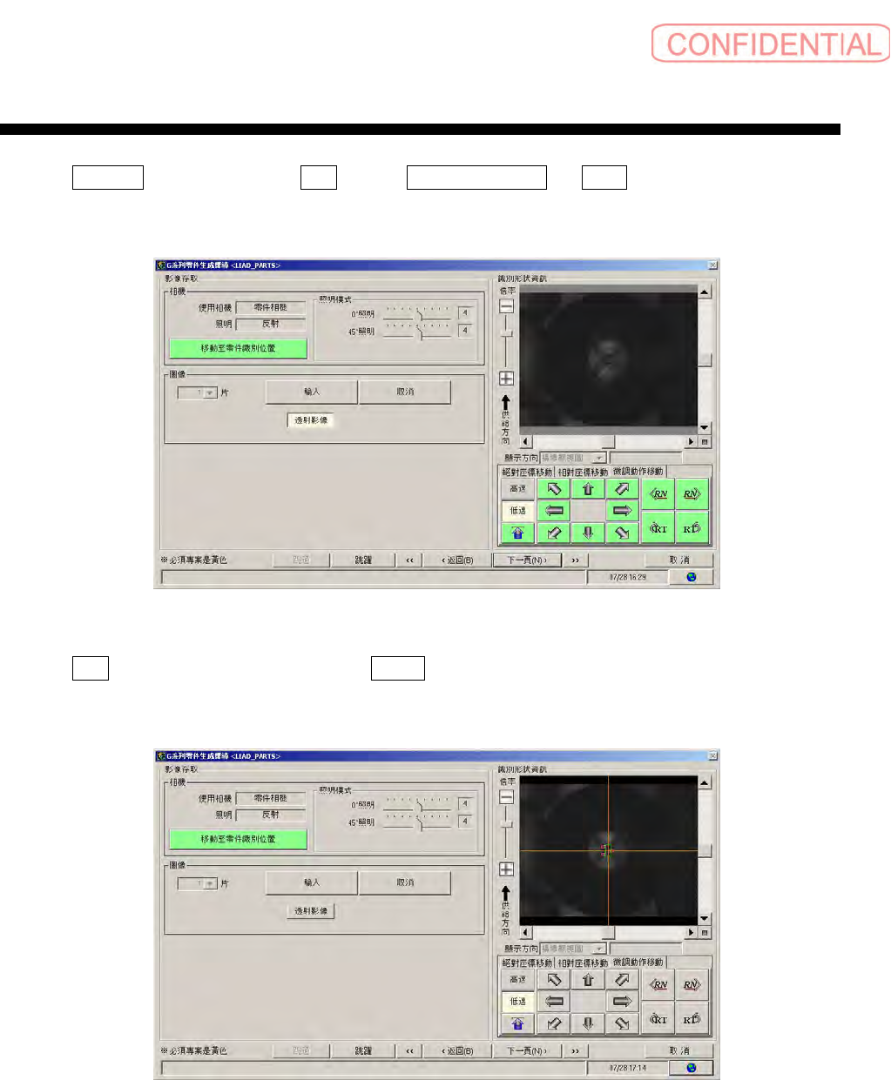Click blue home arrow button in lower window
This screenshot has width=891, height=1080.
518,1023
